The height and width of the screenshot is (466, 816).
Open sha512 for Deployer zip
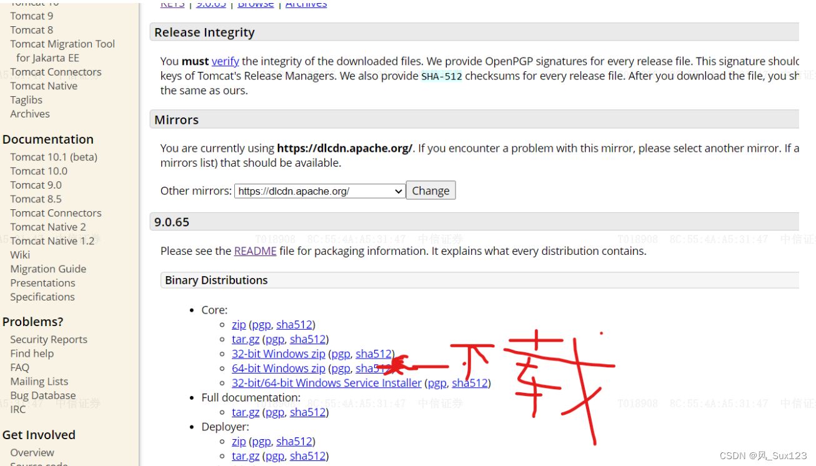294,441
